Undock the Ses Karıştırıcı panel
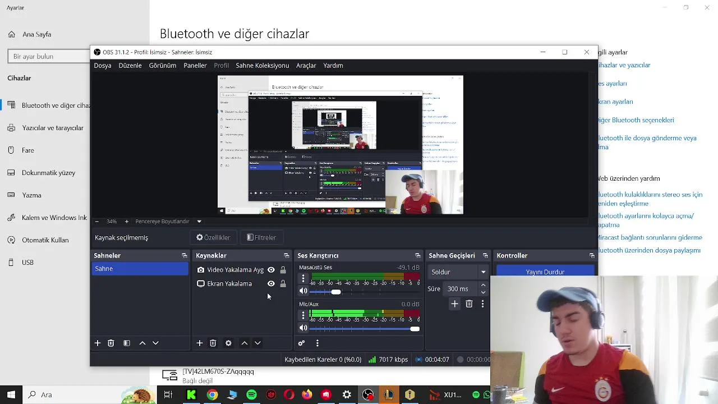The image size is (718, 404). click(417, 255)
